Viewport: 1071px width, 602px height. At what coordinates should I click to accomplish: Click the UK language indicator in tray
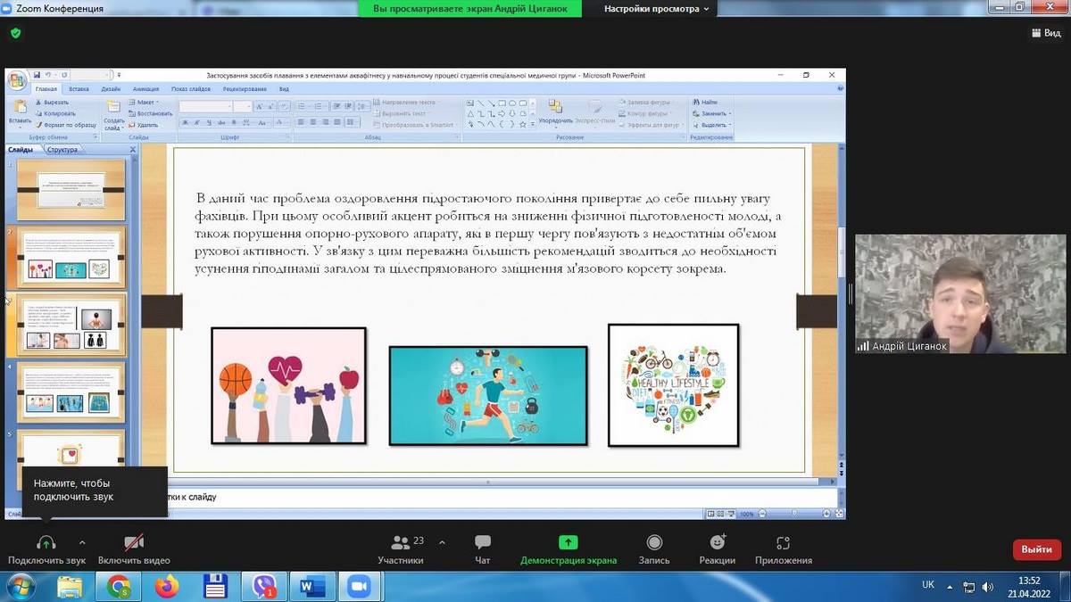tap(927, 585)
